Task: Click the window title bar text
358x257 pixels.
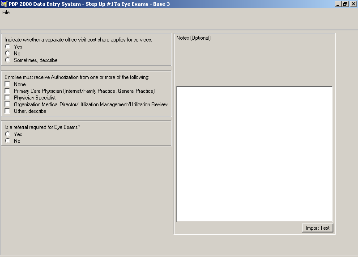Action: [x=89, y=4]
